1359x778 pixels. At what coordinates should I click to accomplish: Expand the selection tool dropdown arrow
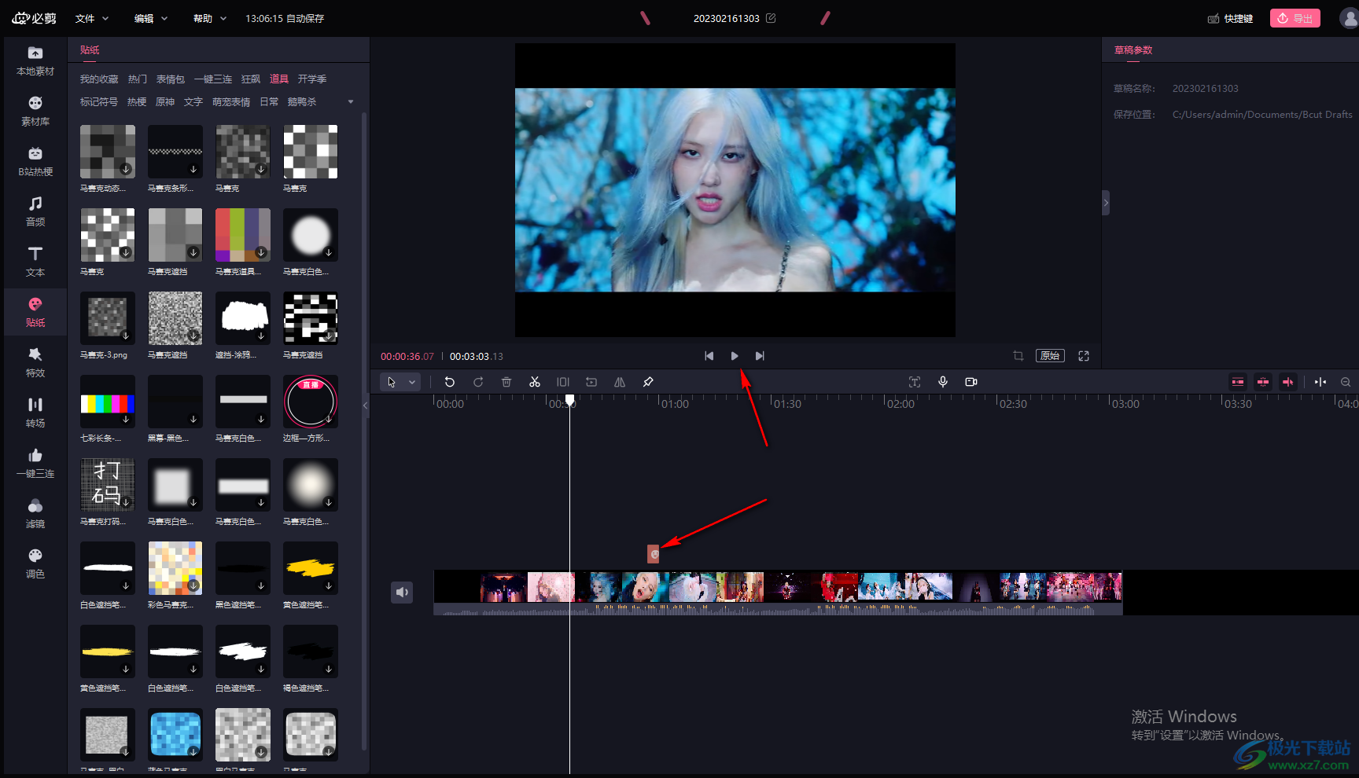[x=412, y=382]
